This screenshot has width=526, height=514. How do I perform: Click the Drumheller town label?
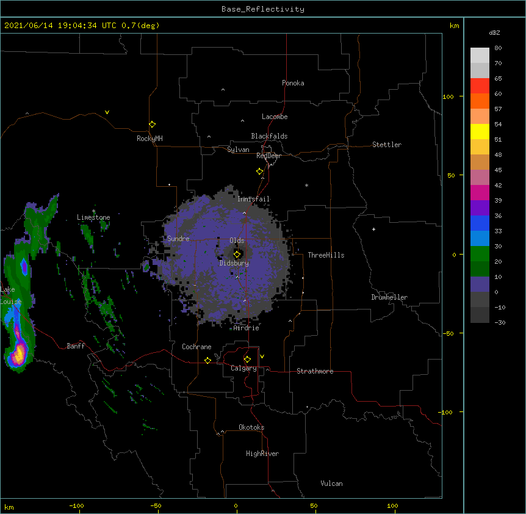click(389, 297)
